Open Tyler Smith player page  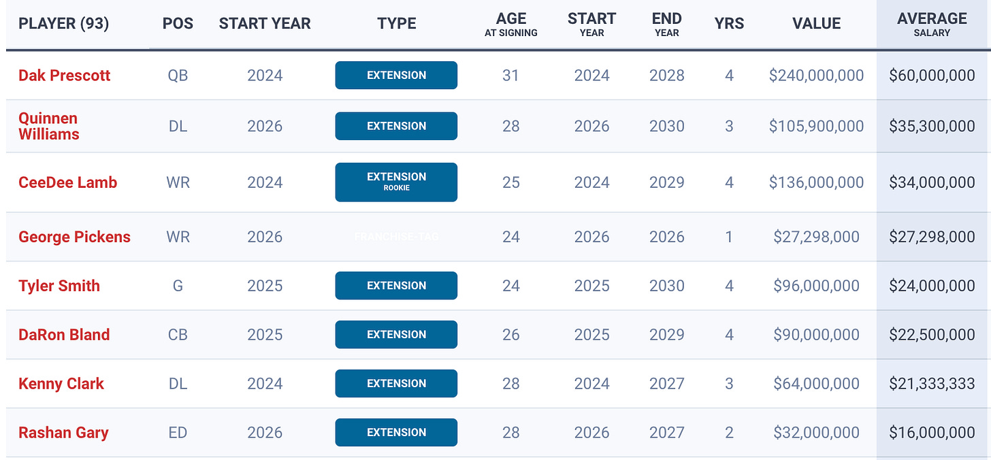59,286
